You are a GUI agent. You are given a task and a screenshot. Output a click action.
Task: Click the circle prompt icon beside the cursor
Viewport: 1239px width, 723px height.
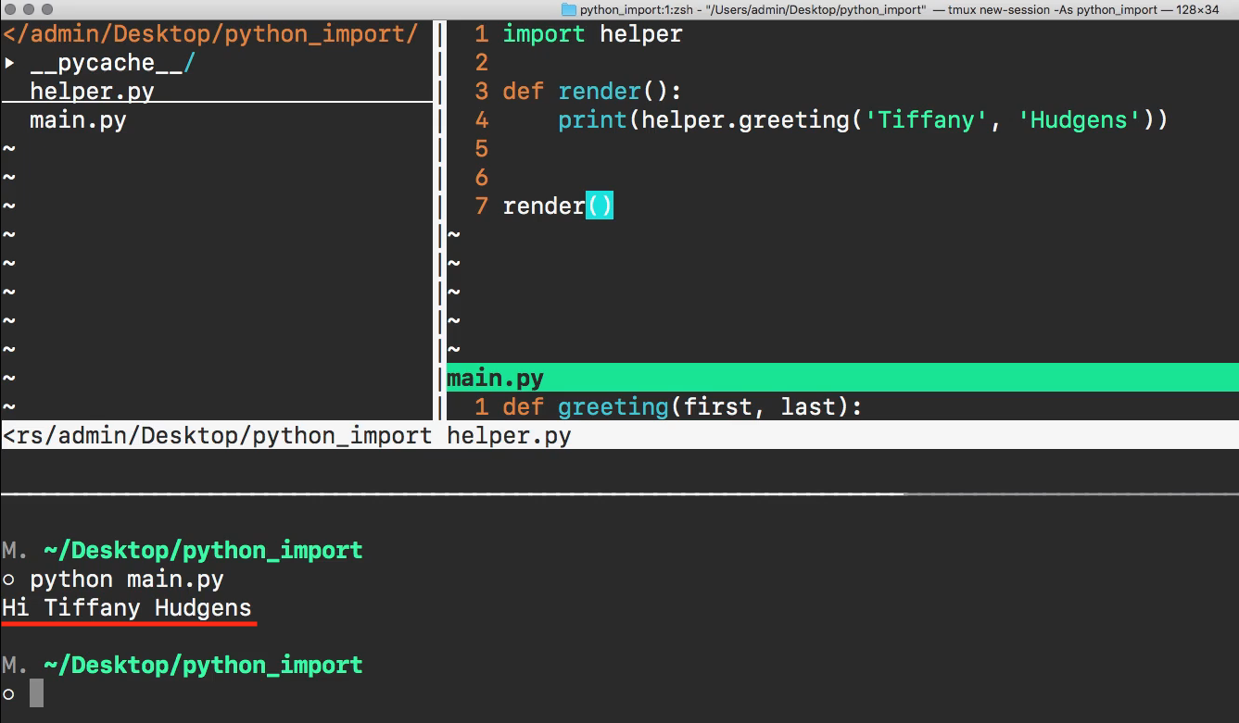(x=9, y=693)
